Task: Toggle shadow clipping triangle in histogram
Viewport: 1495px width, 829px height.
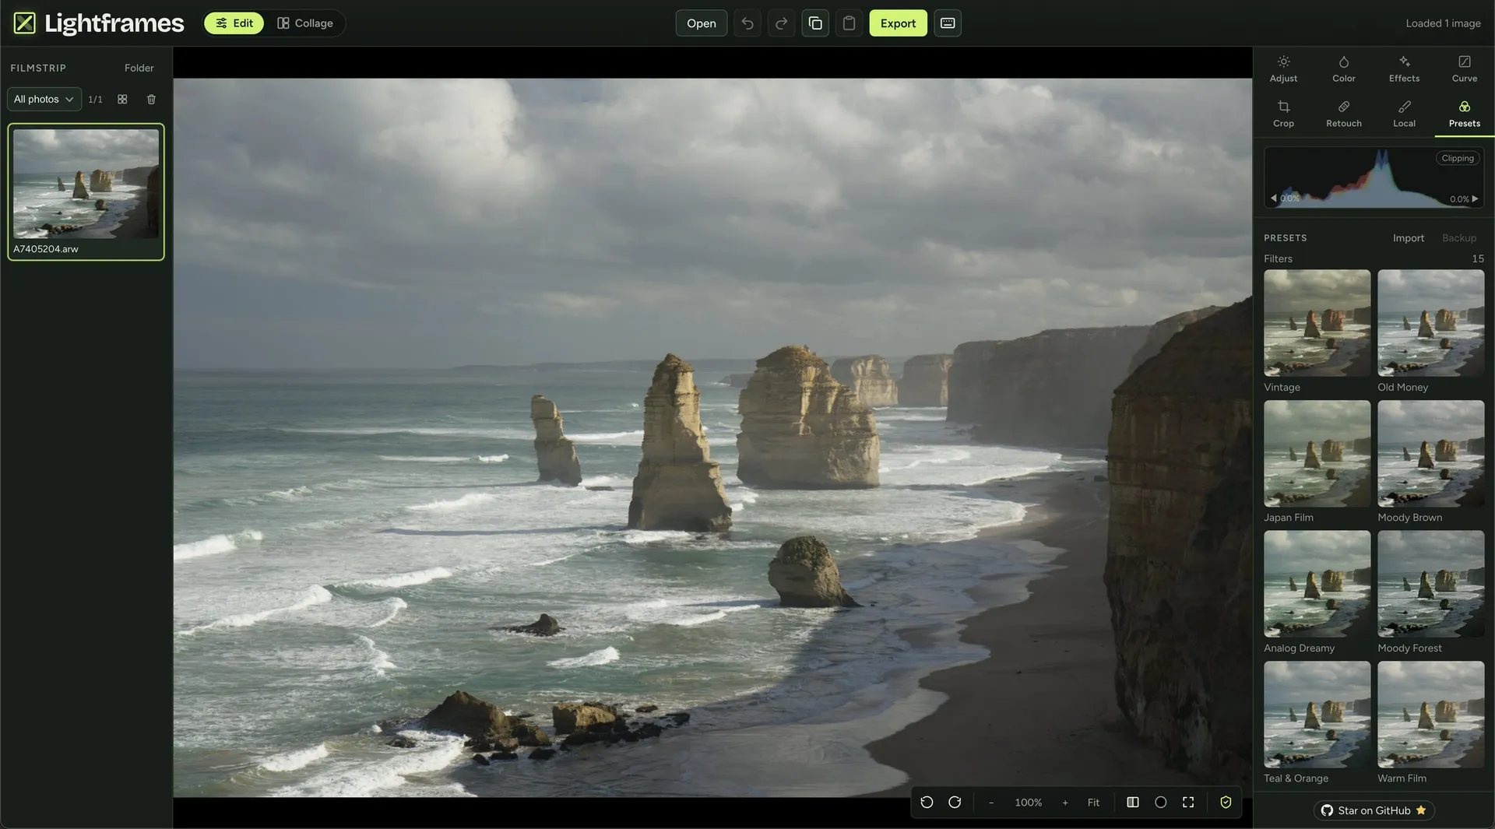Action: (x=1274, y=198)
